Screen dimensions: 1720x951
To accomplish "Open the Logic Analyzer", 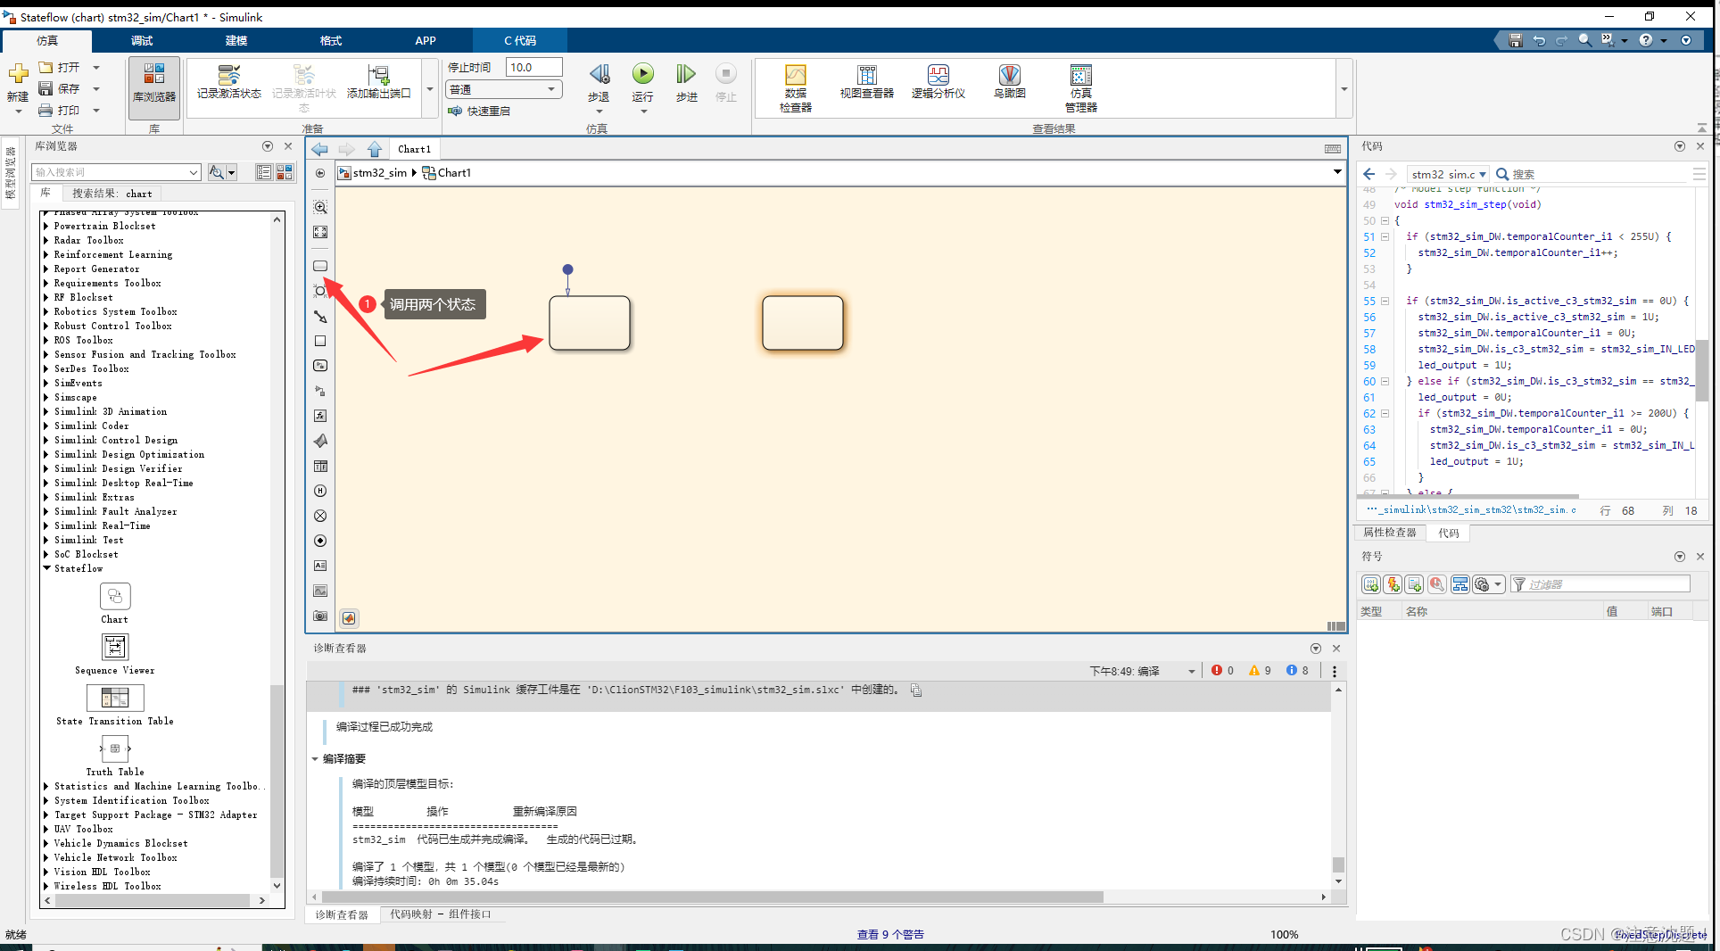I will pos(938,82).
